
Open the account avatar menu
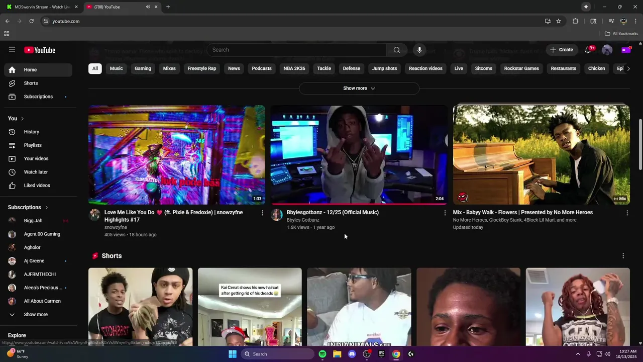click(607, 50)
